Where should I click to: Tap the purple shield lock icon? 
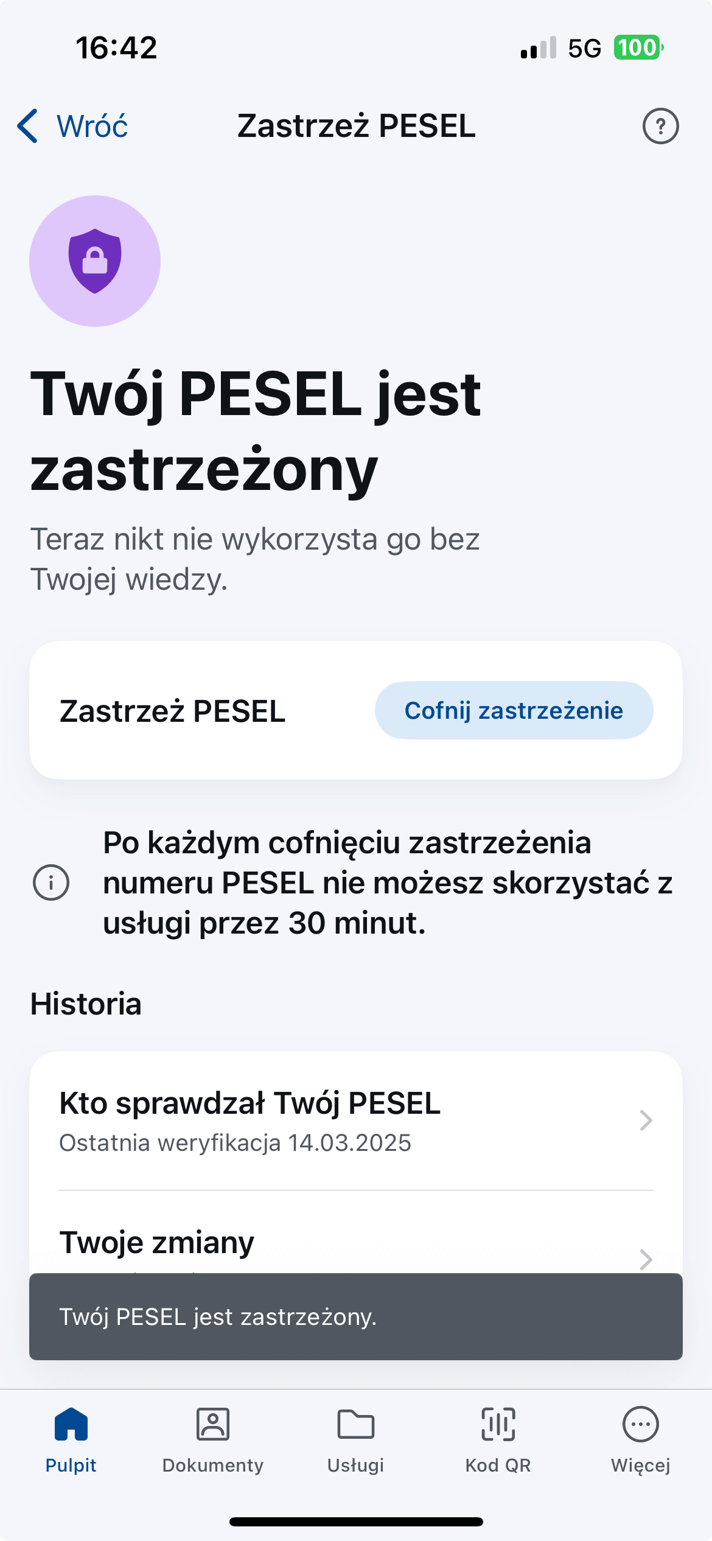(95, 261)
